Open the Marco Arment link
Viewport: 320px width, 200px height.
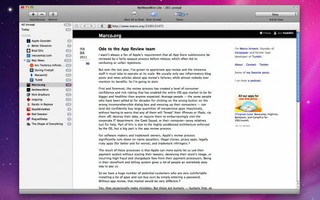(249, 49)
